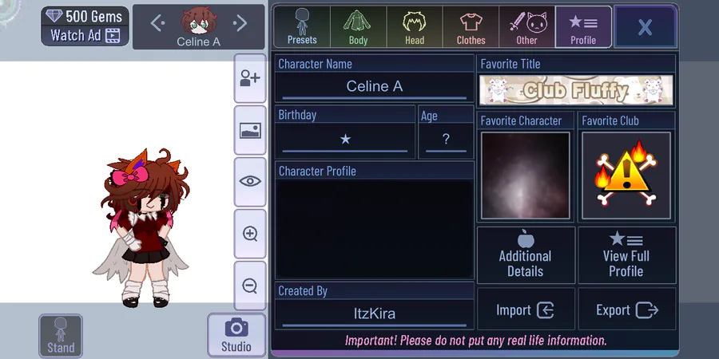This screenshot has width=719, height=359.
Task: Tap the Stand pose icon
Action: [x=61, y=336]
